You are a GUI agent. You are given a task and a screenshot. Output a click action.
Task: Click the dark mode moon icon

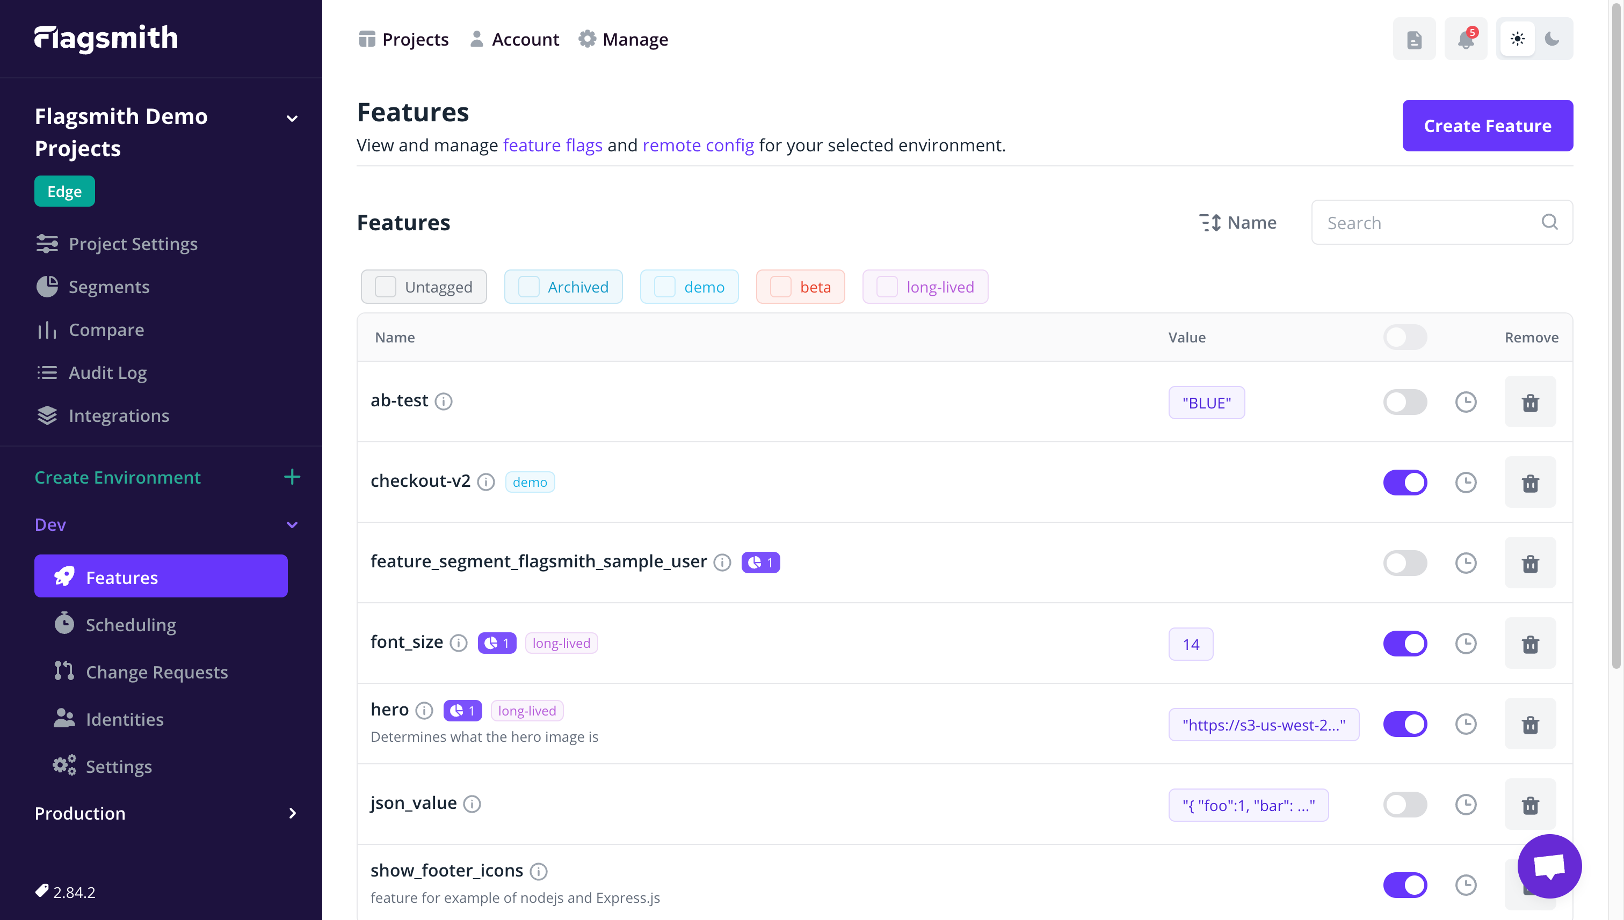pyautogui.click(x=1553, y=39)
